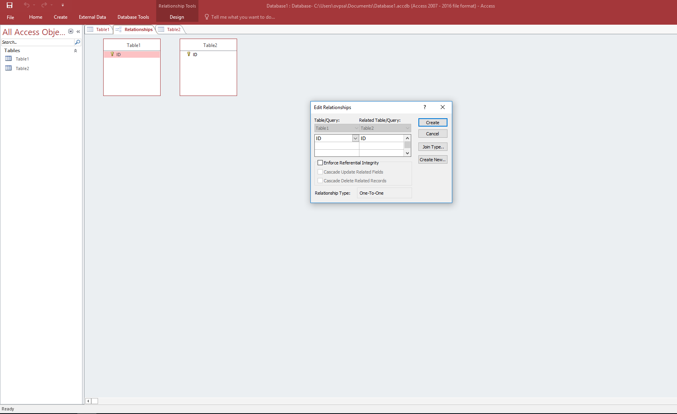Click the right ID field cell in grid
677x414 pixels.
click(x=381, y=138)
